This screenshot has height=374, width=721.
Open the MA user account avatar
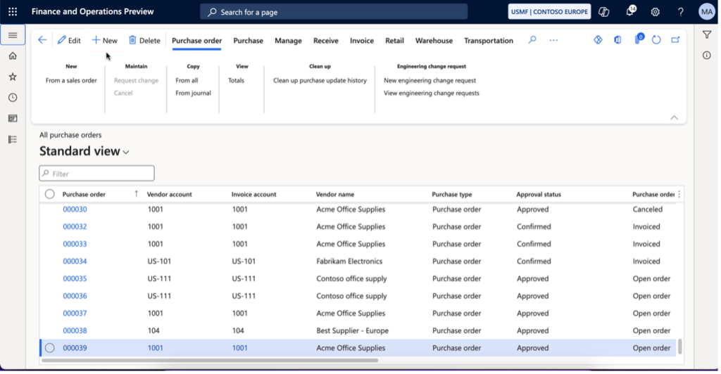tap(707, 12)
